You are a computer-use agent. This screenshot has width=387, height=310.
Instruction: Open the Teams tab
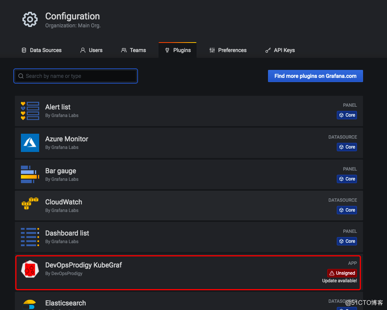133,50
